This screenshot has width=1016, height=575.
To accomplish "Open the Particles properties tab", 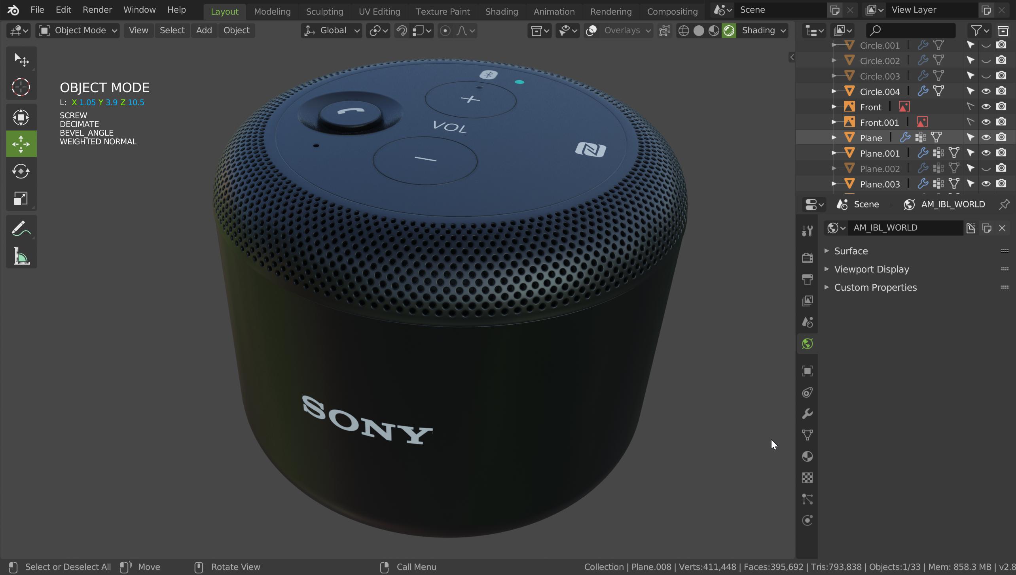I will click(x=807, y=499).
